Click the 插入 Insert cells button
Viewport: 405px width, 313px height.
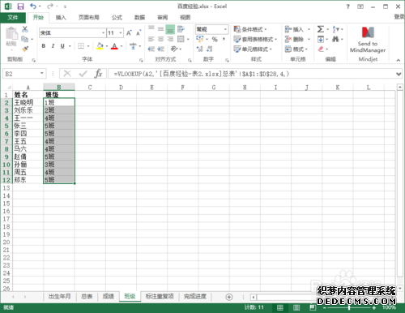click(x=297, y=29)
